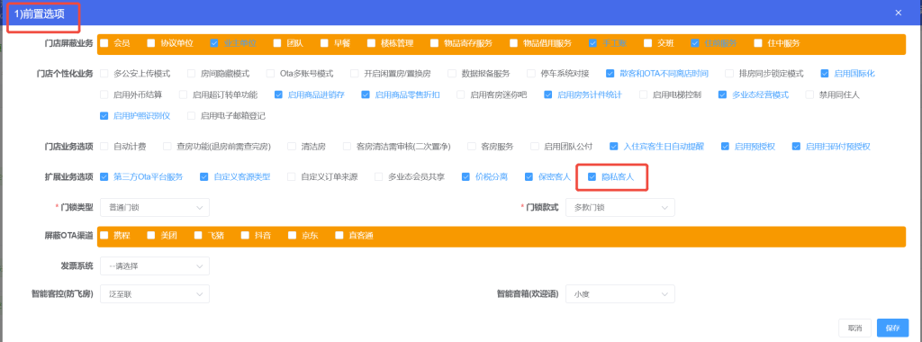The height and width of the screenshot is (342, 922).
Task: Tick the 直客通 checkbox
Action: tap(339, 236)
